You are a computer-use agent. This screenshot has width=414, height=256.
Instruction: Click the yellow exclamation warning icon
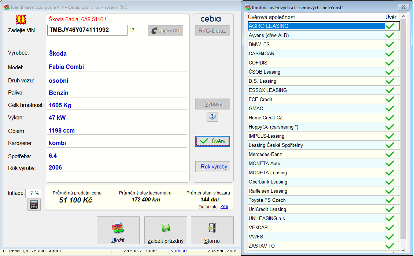[21, 20]
